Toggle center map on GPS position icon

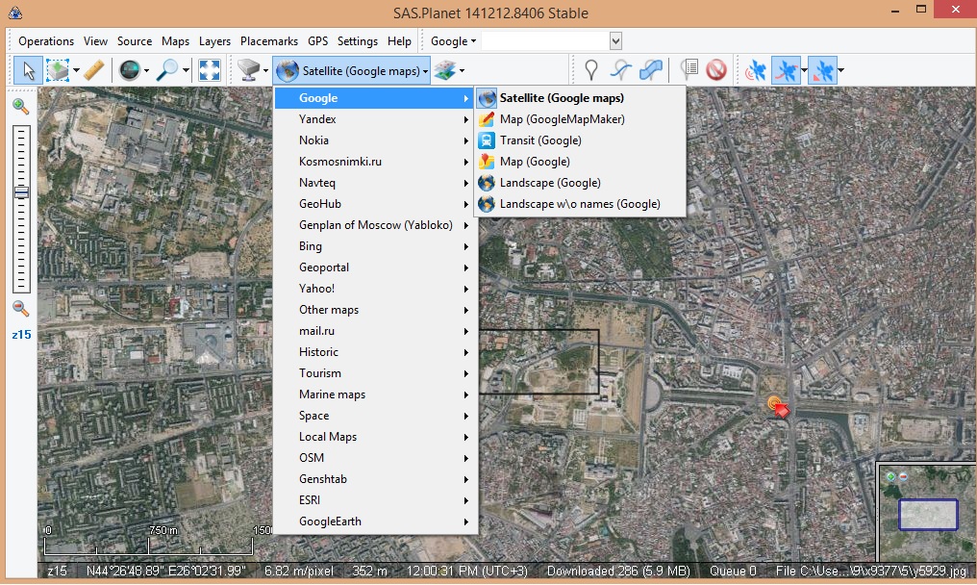pyautogui.click(x=822, y=70)
